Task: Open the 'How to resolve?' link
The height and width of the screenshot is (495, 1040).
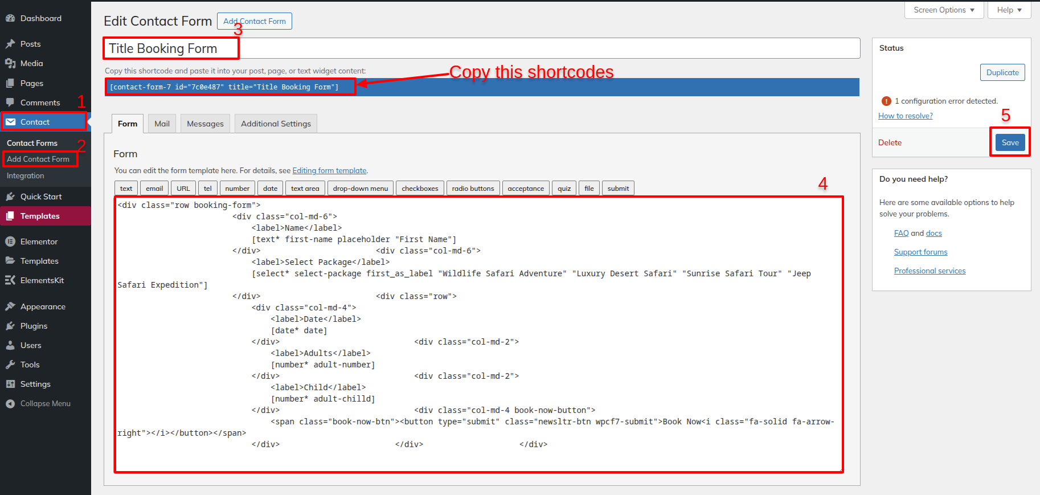Action: 905,116
